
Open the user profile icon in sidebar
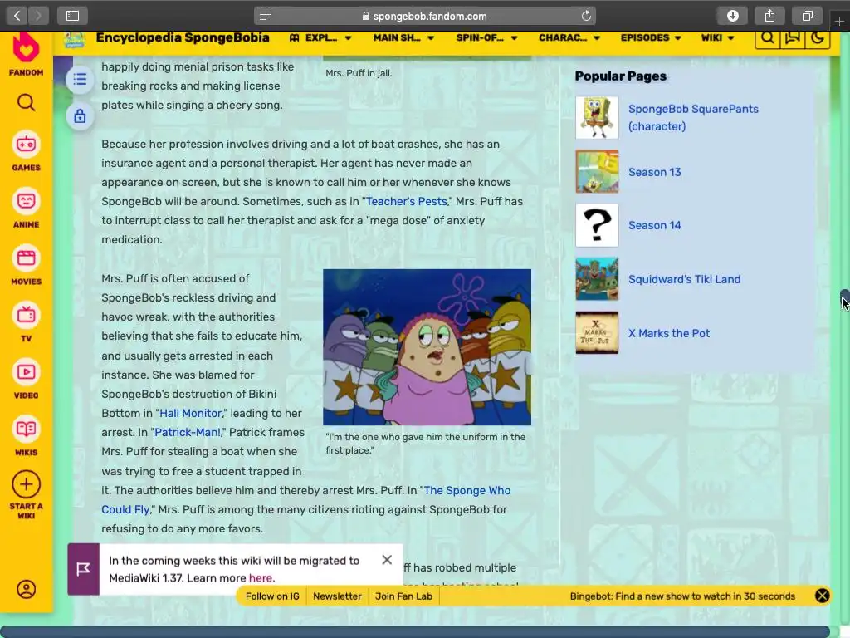coord(26,589)
